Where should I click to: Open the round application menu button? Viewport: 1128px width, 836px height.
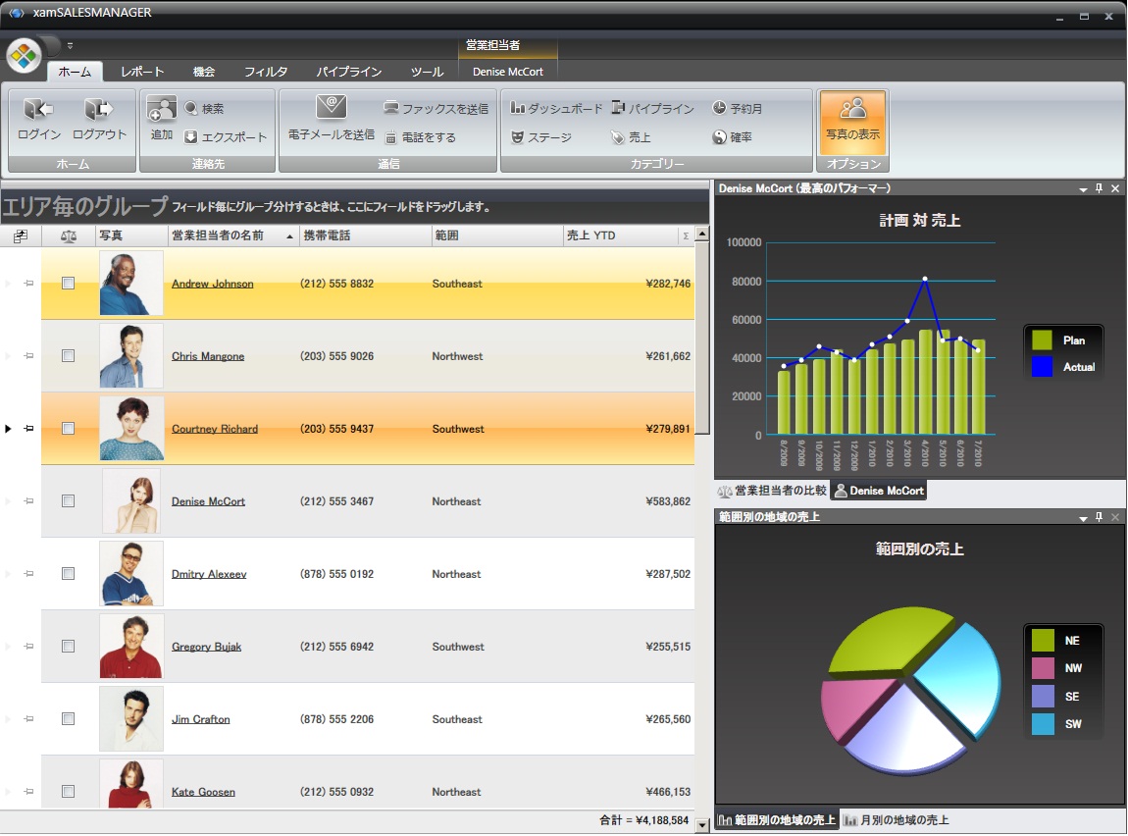point(24,55)
